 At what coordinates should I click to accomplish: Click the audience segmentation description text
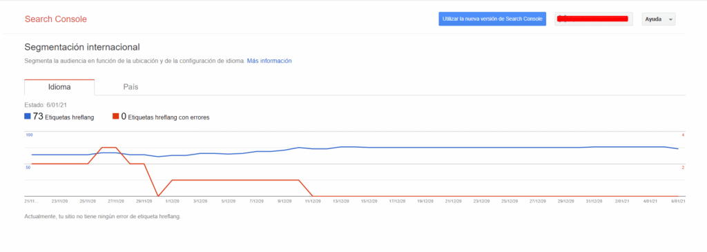135,60
